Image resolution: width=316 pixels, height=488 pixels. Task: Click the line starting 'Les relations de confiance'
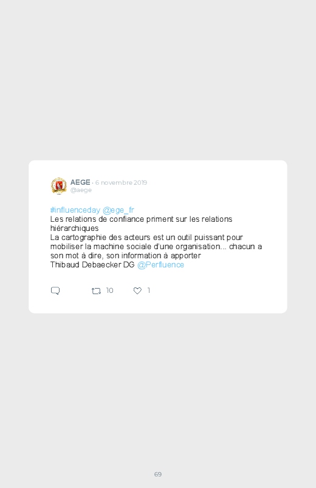pos(142,219)
